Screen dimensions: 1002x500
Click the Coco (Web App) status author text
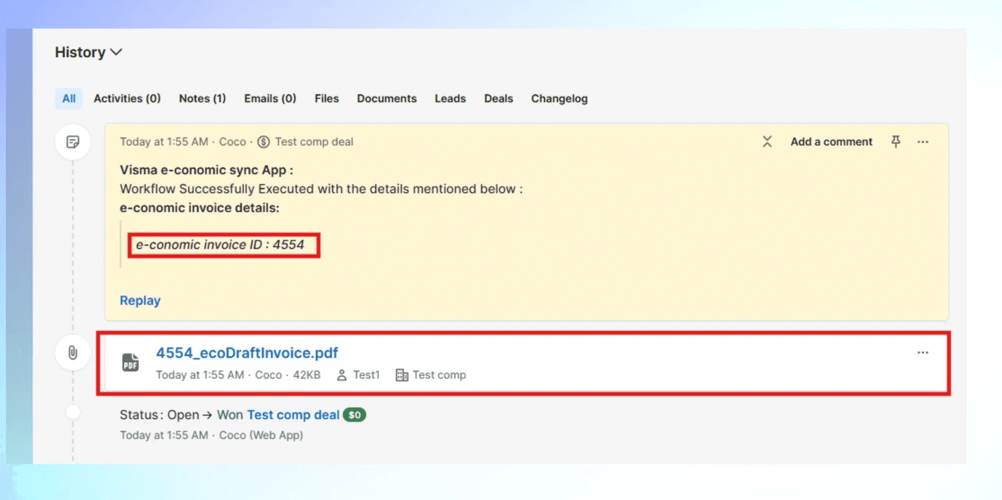pyautogui.click(x=261, y=435)
